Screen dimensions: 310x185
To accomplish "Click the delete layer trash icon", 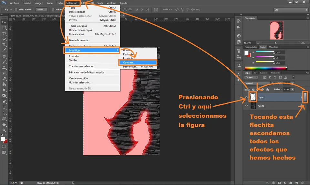I will 302,183.
